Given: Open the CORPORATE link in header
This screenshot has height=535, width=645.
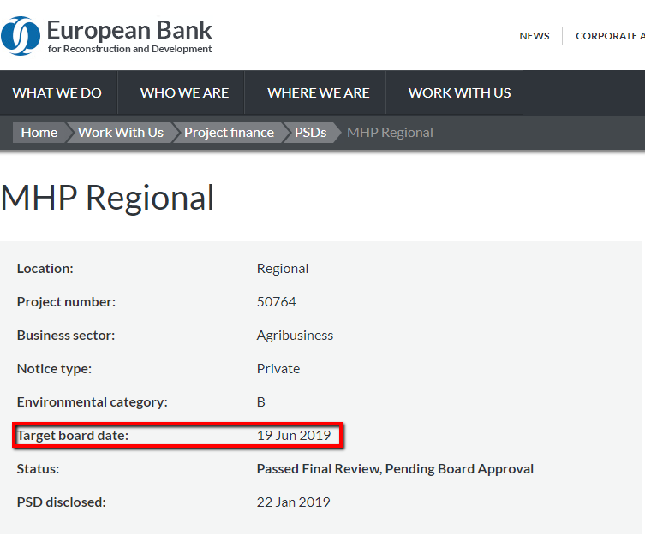Looking at the screenshot, I should coord(610,36).
